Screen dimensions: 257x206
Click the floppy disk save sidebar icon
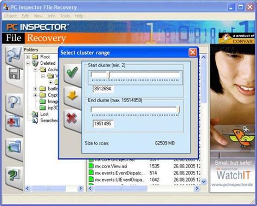[14, 74]
